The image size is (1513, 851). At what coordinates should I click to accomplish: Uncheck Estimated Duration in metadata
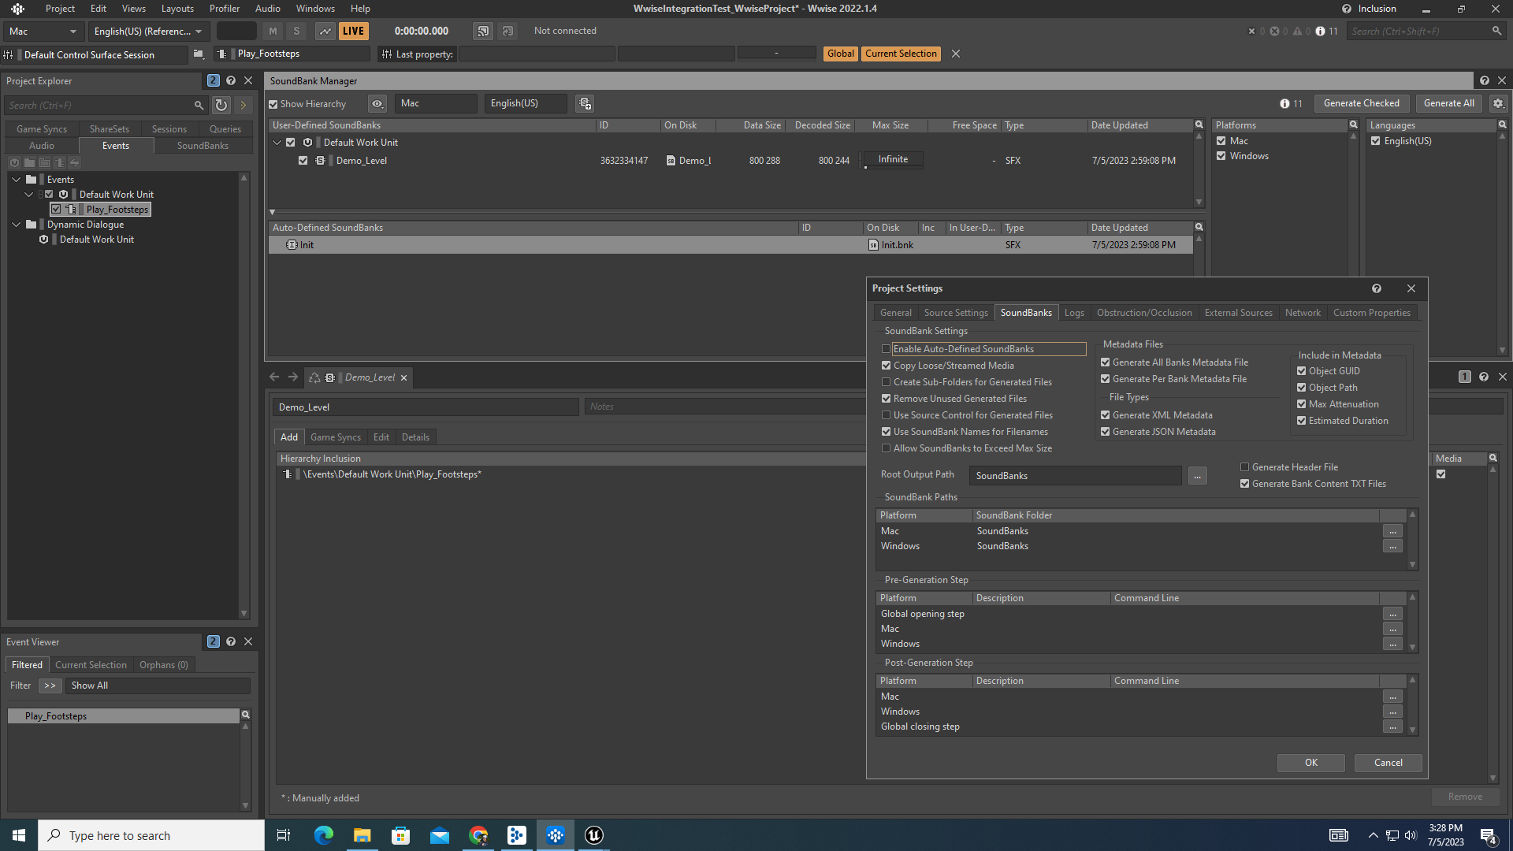(1301, 421)
